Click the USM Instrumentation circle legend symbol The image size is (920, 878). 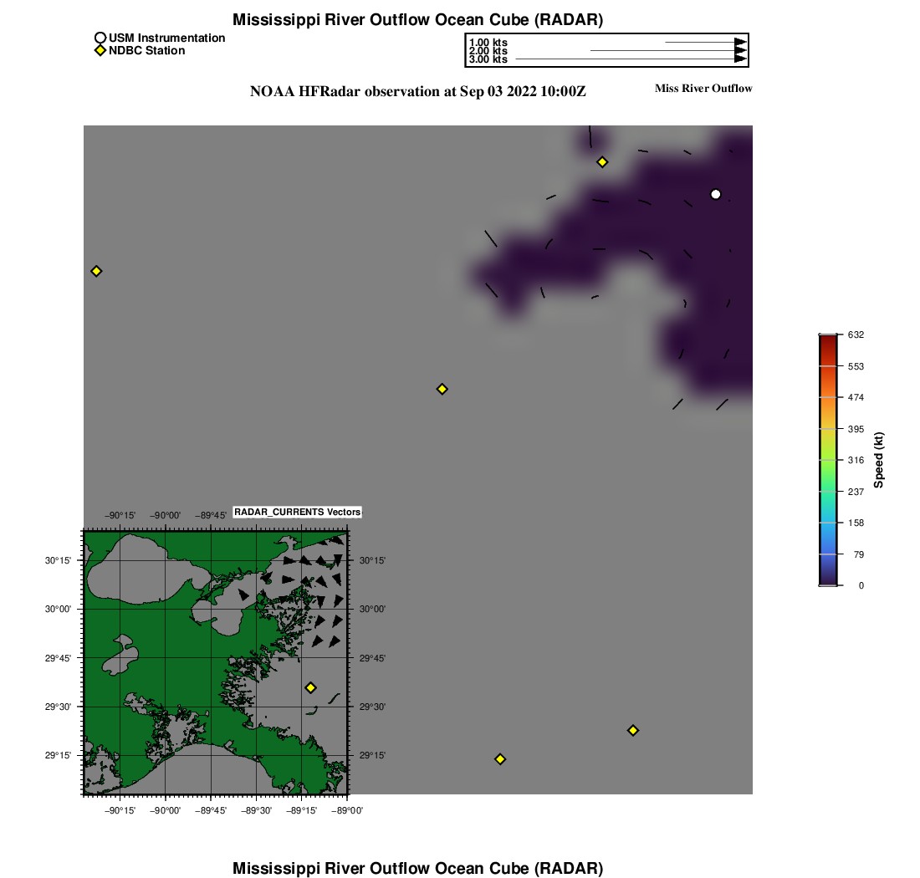(x=100, y=38)
